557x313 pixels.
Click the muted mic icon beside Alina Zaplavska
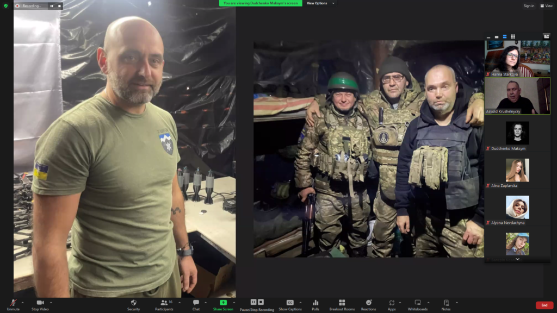pos(488,186)
